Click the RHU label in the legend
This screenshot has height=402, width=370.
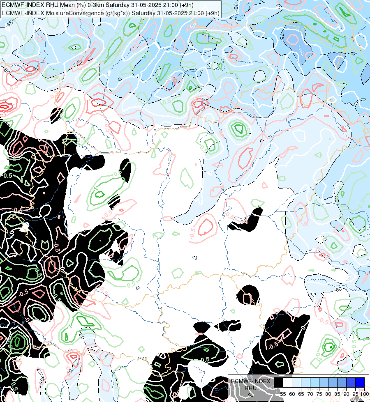click(250, 388)
